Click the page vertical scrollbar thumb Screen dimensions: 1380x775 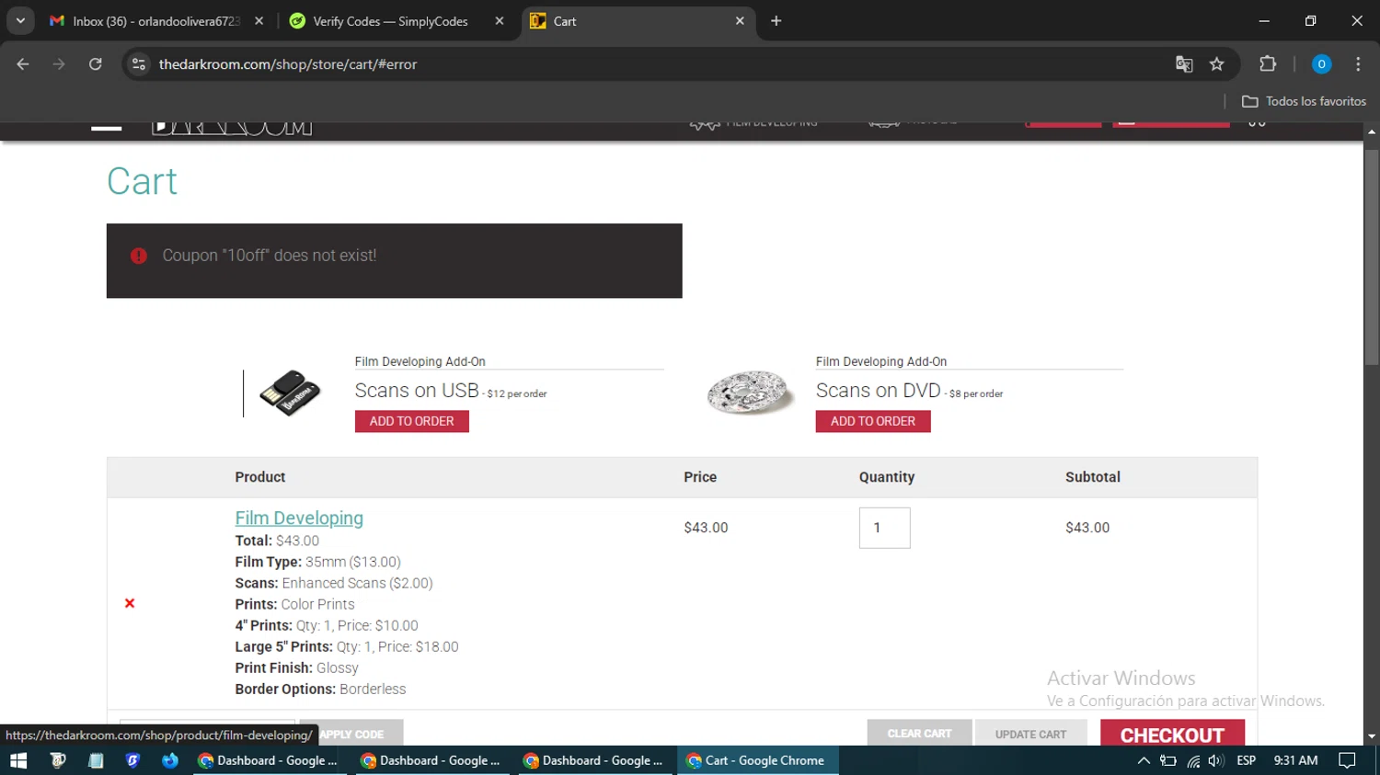(x=1372, y=257)
